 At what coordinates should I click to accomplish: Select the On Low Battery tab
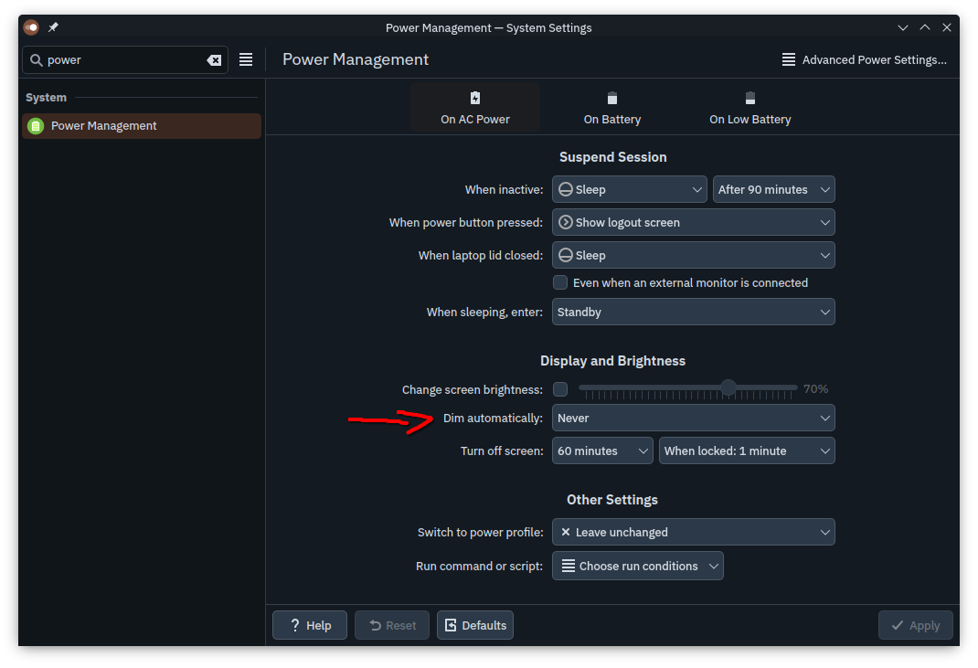click(x=749, y=108)
